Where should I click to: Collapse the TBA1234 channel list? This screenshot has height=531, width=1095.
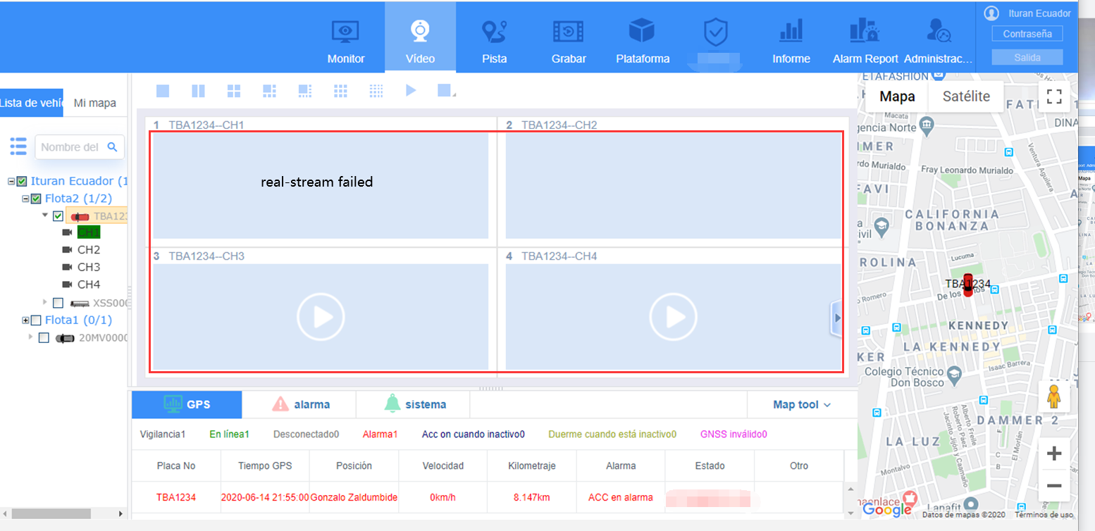(x=45, y=215)
